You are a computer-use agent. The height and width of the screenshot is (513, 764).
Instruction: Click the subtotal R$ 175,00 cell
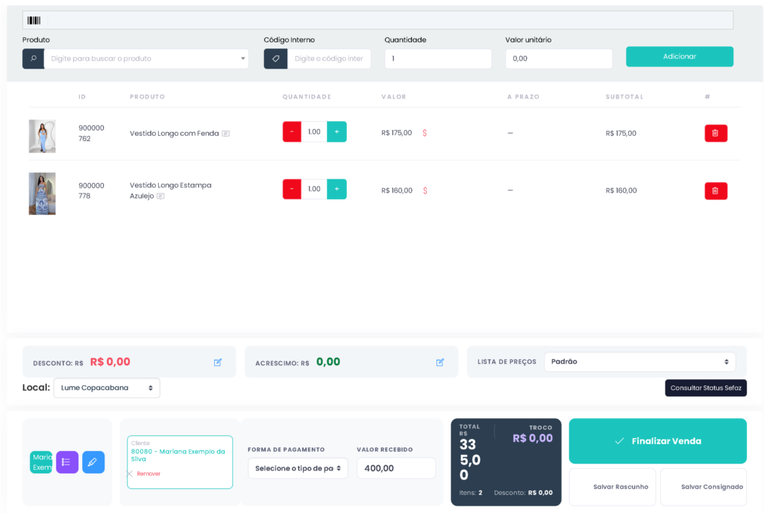621,134
